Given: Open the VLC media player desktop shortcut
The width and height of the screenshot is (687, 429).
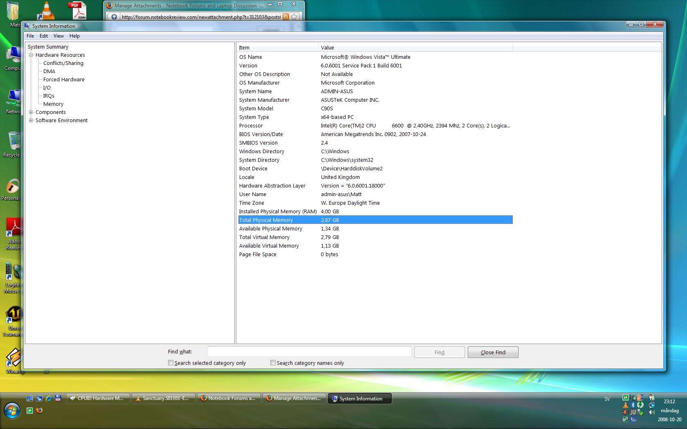Looking at the screenshot, I should click(46, 10).
